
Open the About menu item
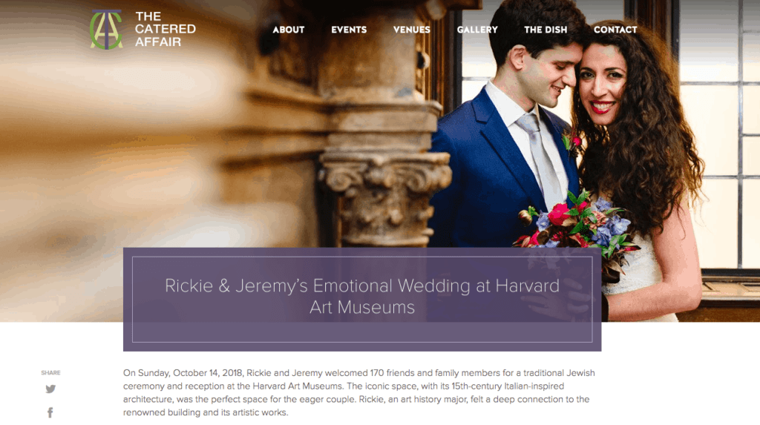tap(289, 30)
